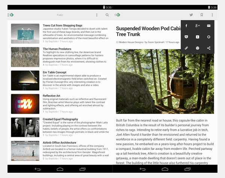Save article to Instapaper

[198, 37]
